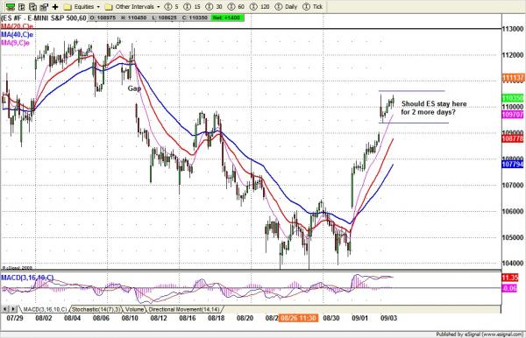
Task: Click the third toolbar icon with pages
Action: point(33,6)
